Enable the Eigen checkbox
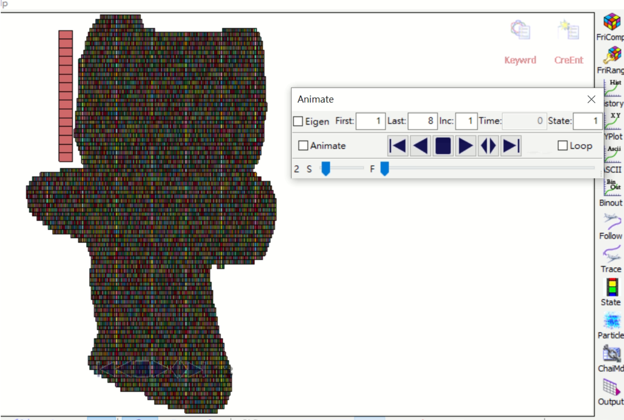The image size is (624, 420). coord(298,121)
